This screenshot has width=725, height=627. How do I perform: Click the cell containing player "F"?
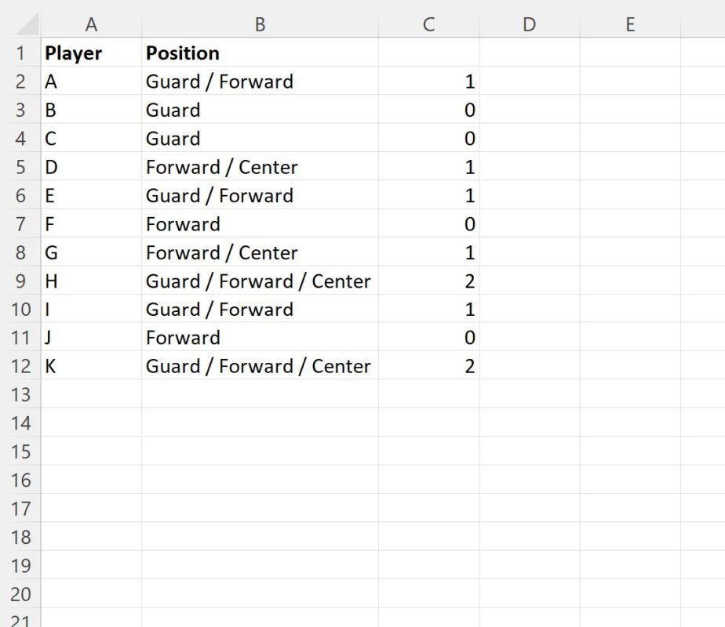click(x=91, y=224)
